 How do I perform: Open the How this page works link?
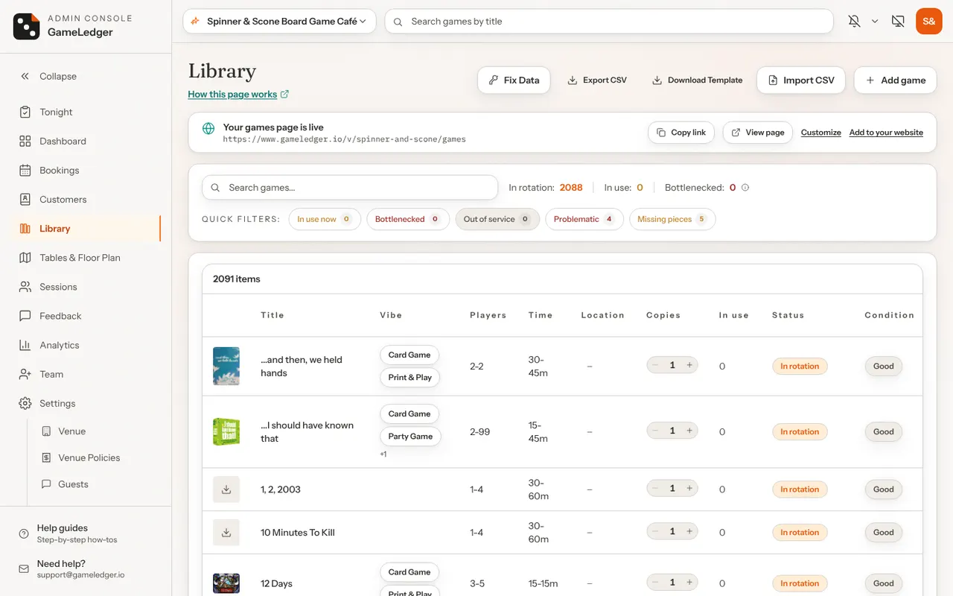[x=238, y=95]
